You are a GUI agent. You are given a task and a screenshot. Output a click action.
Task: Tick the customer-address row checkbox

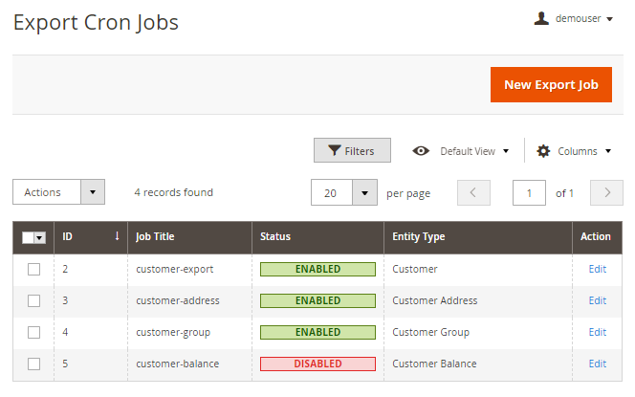click(33, 300)
